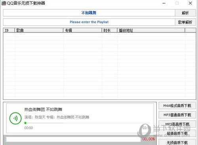
Task: Click the 00:00 elapsed time label
Action: (x=29, y=128)
